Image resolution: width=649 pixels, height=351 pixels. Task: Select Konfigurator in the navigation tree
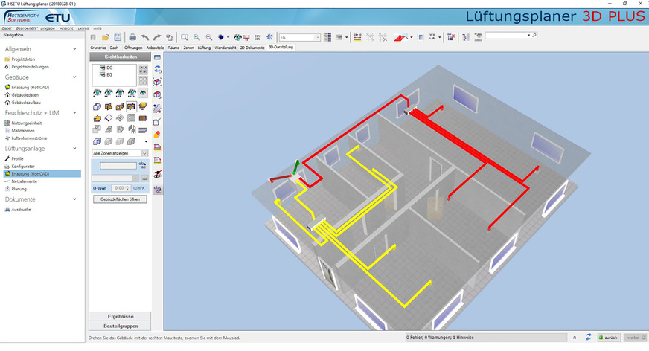pos(24,166)
